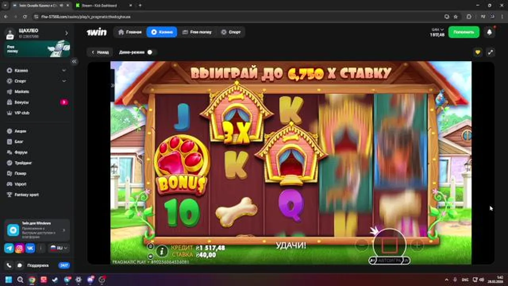Switch to the Казино tab
The height and width of the screenshot is (286, 508).
pyautogui.click(x=162, y=32)
